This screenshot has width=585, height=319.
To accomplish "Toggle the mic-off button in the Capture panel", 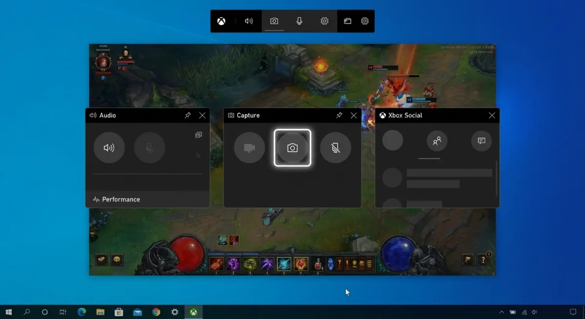I will tap(335, 148).
